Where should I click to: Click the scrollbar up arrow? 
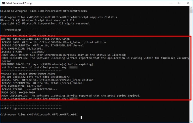[191, 8]
